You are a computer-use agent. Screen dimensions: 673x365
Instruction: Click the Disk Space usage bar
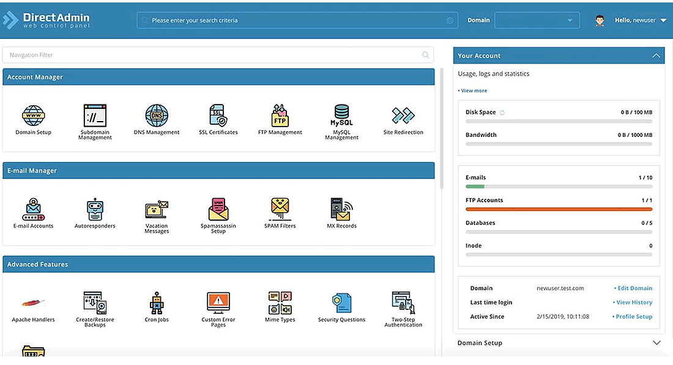[559, 122]
